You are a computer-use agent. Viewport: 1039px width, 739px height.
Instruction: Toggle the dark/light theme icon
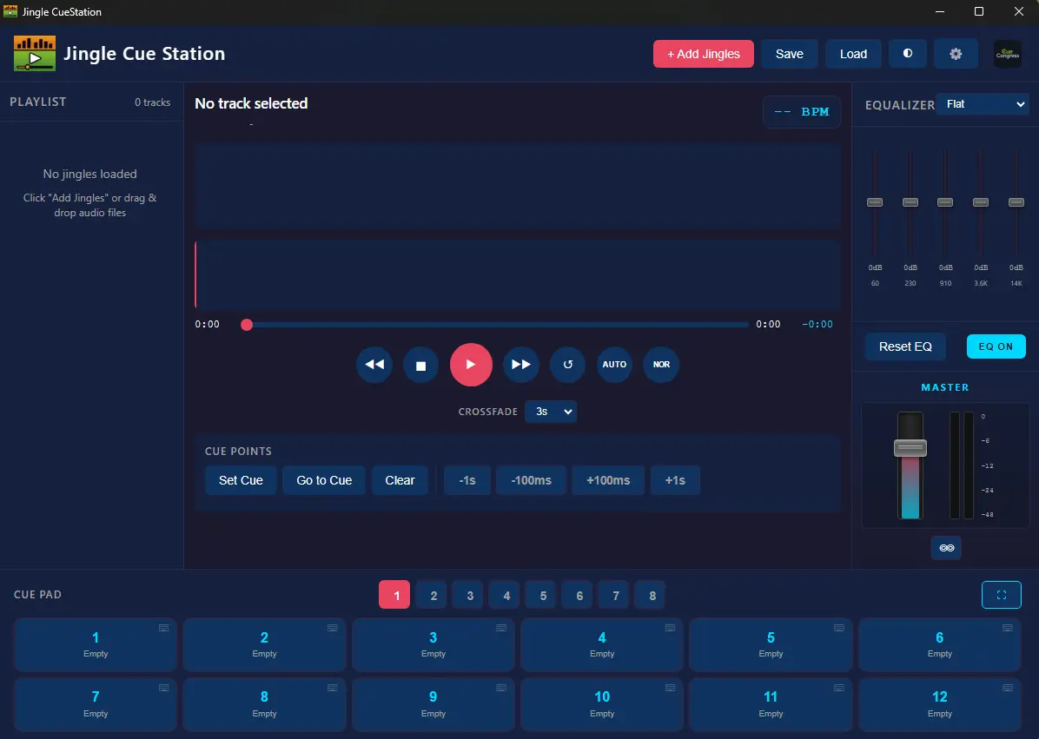click(908, 54)
